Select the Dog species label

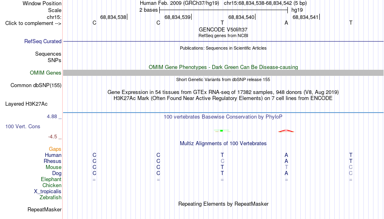tap(57, 173)
